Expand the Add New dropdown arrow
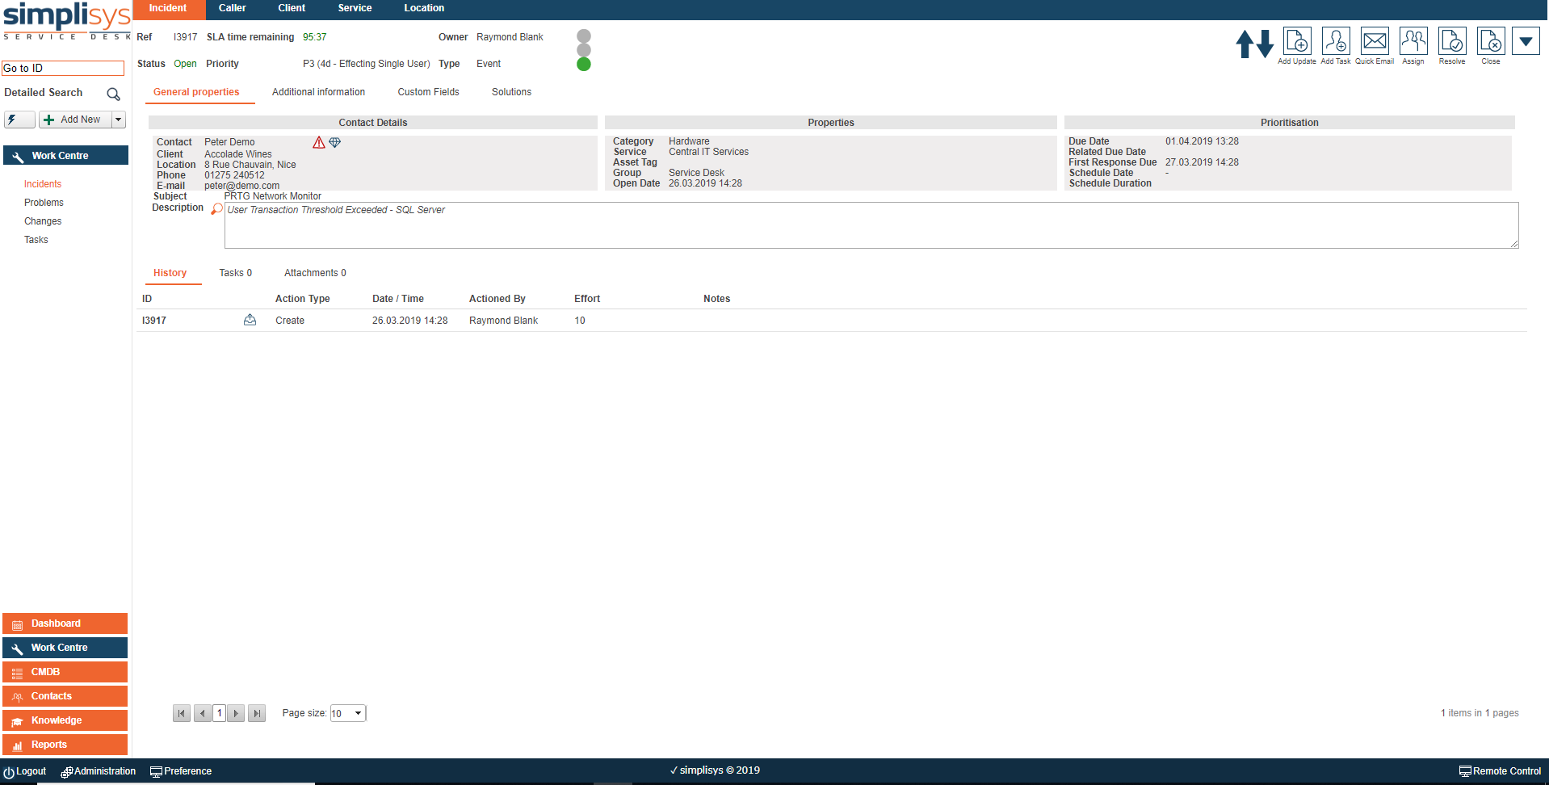The width and height of the screenshot is (1549, 785). pyautogui.click(x=119, y=120)
